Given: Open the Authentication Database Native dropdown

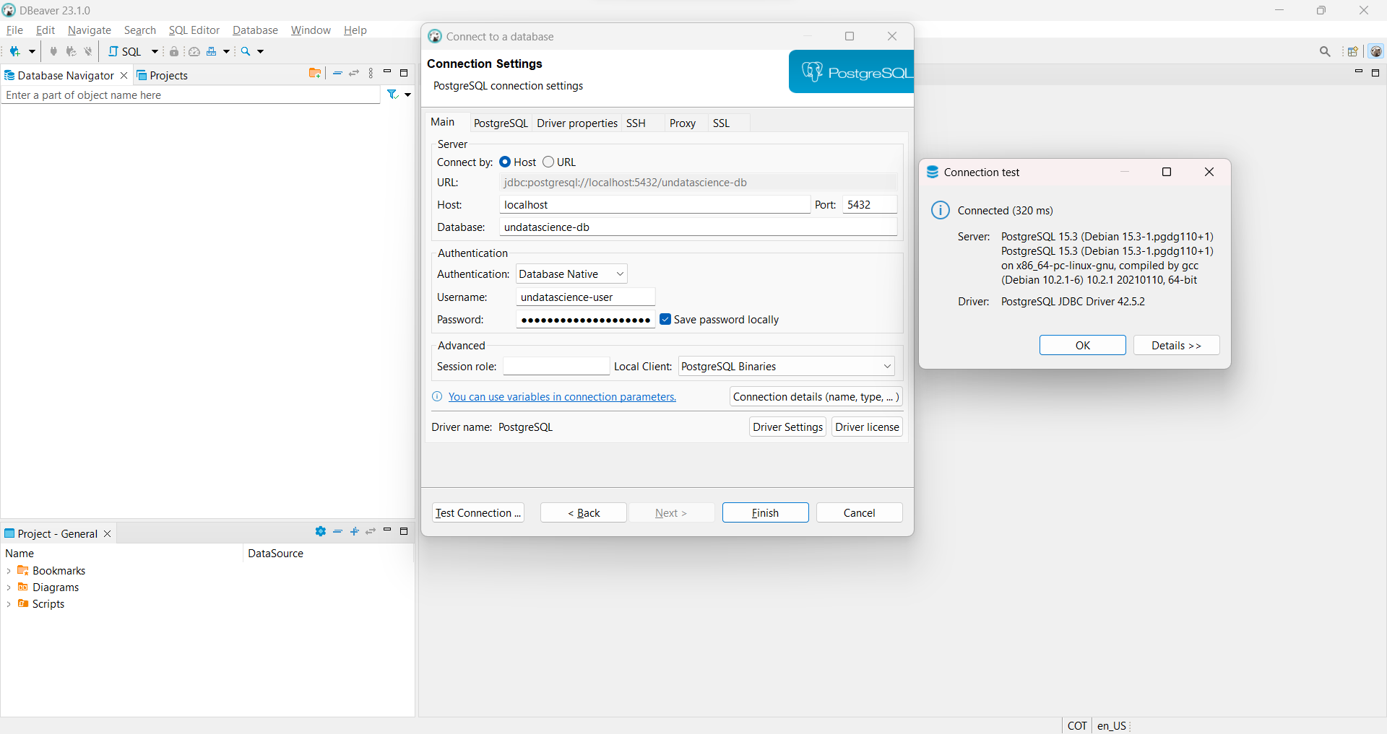Looking at the screenshot, I should pyautogui.click(x=571, y=274).
